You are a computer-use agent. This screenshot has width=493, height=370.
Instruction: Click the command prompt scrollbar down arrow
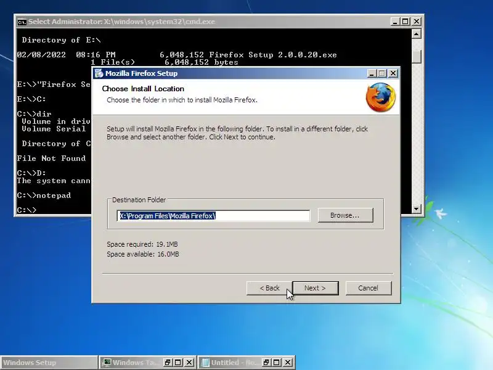click(417, 208)
